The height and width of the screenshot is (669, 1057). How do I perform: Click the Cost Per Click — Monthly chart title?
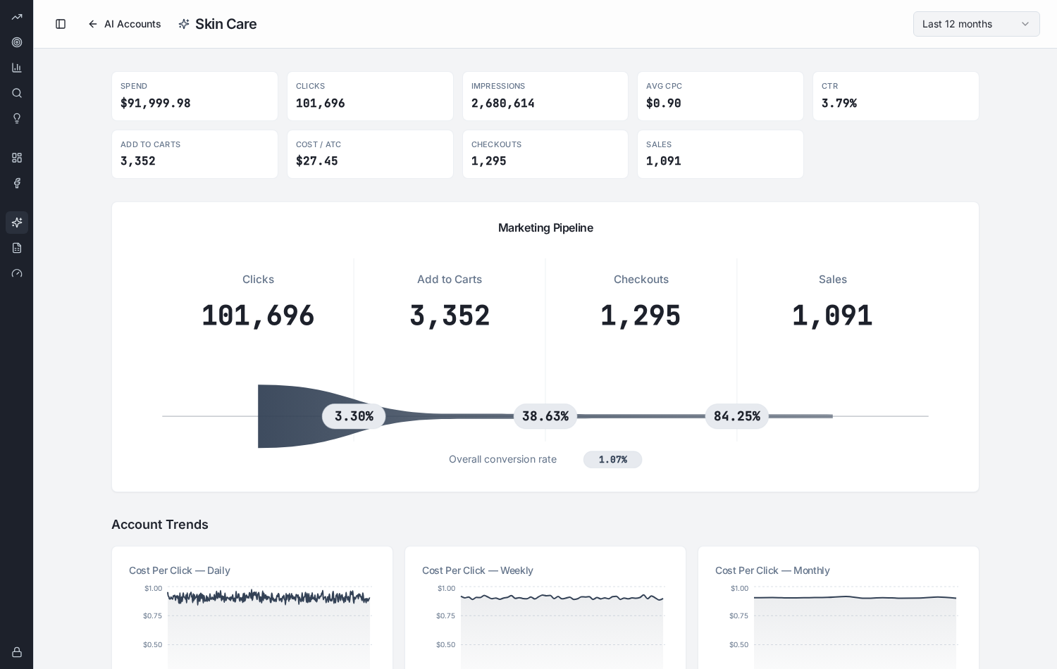pos(772,570)
